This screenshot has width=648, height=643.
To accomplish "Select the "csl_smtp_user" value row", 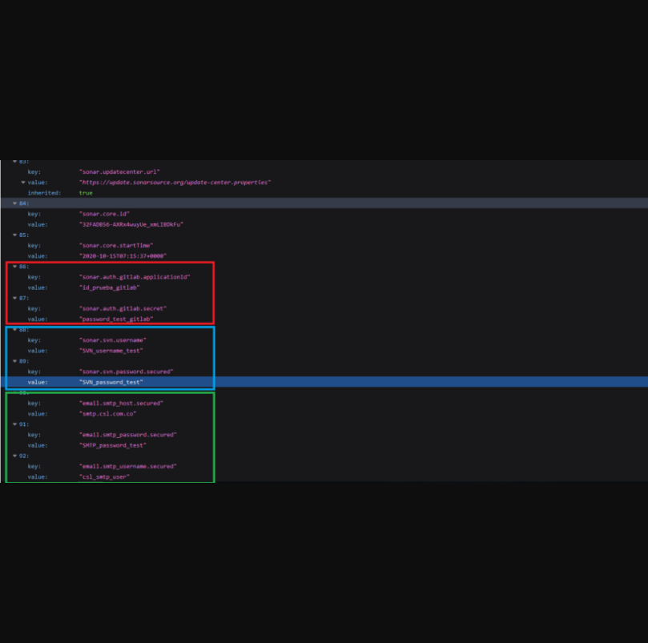I will pyautogui.click(x=104, y=476).
